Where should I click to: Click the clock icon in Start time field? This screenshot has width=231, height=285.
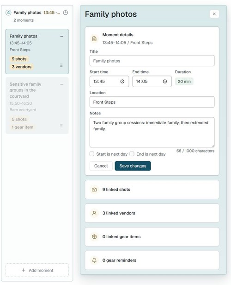pos(122,82)
